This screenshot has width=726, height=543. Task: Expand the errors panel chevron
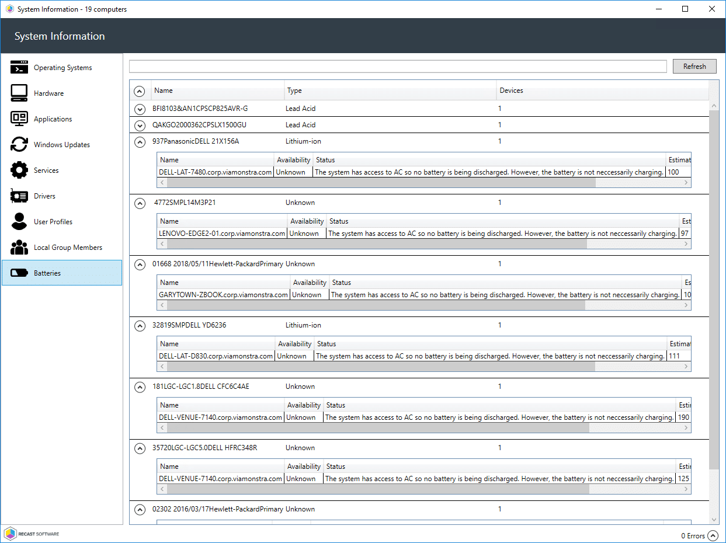[713, 535]
